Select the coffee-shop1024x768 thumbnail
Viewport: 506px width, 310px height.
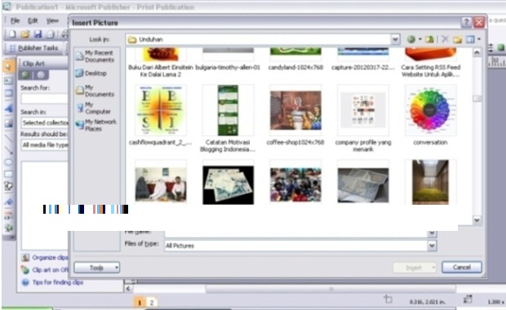295,110
